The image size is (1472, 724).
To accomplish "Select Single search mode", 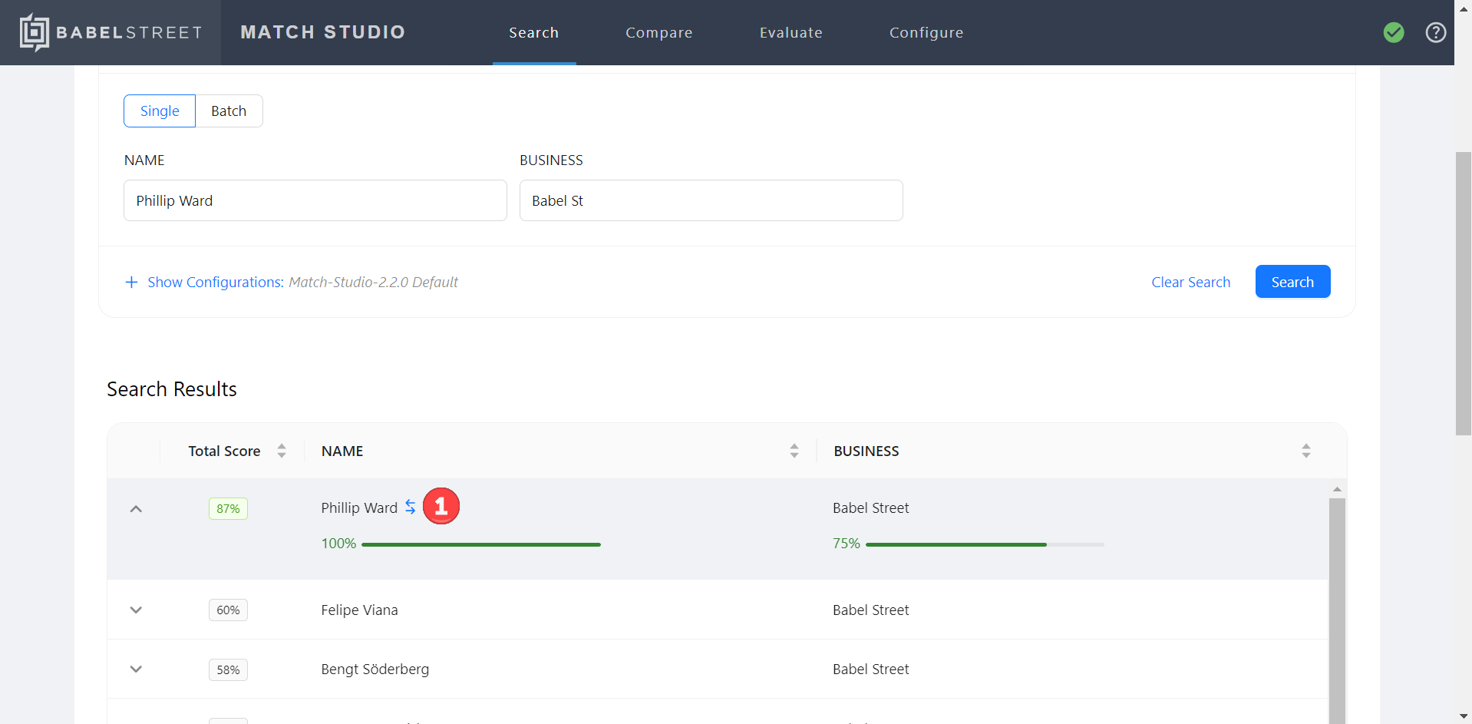I will pyautogui.click(x=160, y=111).
